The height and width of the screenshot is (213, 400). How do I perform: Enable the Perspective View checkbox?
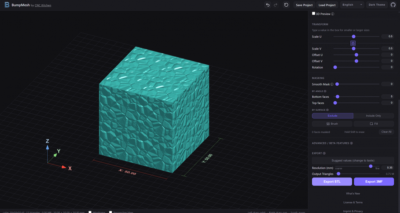[110, 212]
